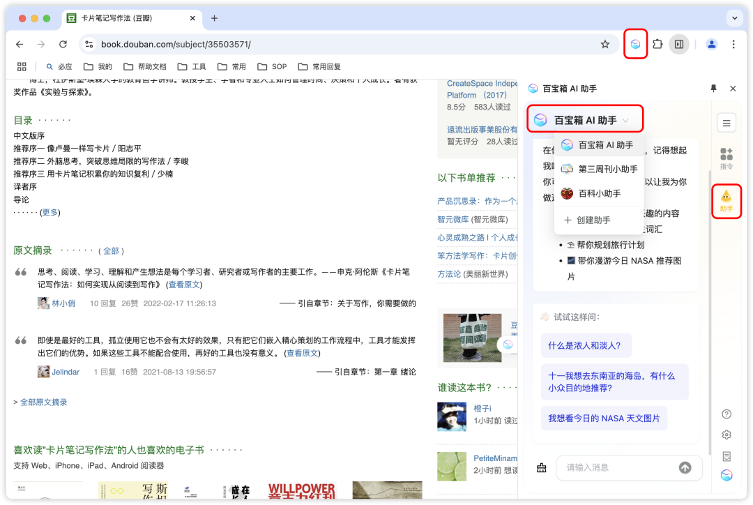
Task: Toggle the browser side panel icon
Action: point(679,44)
